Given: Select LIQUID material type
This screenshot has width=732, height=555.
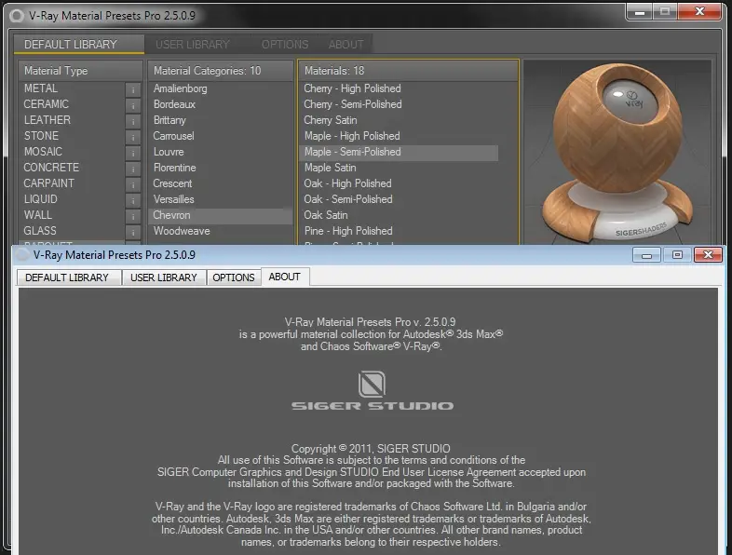Looking at the screenshot, I should 72,200.
